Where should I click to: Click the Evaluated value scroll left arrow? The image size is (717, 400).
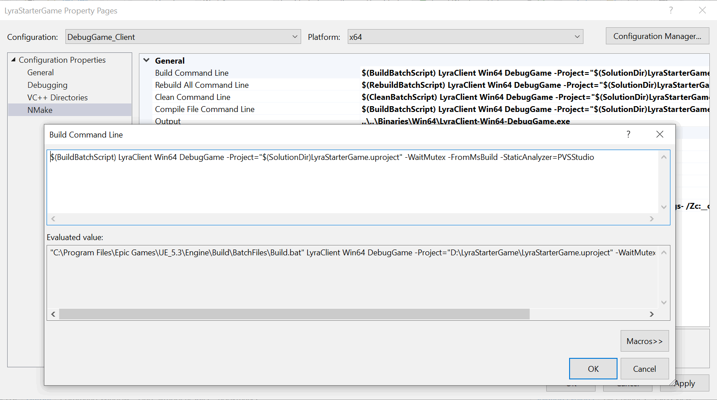(53, 314)
